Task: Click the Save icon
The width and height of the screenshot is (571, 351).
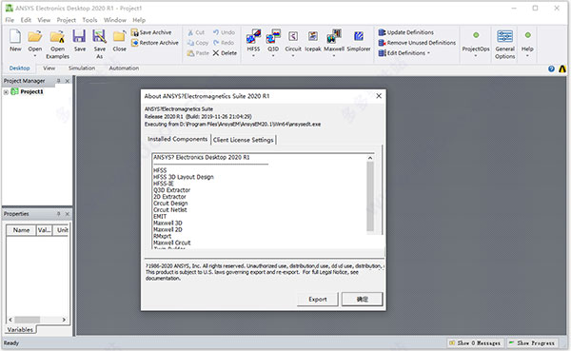Action: point(79,36)
